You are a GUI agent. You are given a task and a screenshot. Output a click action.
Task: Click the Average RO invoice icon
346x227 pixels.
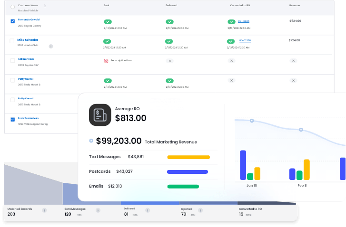pos(100,115)
